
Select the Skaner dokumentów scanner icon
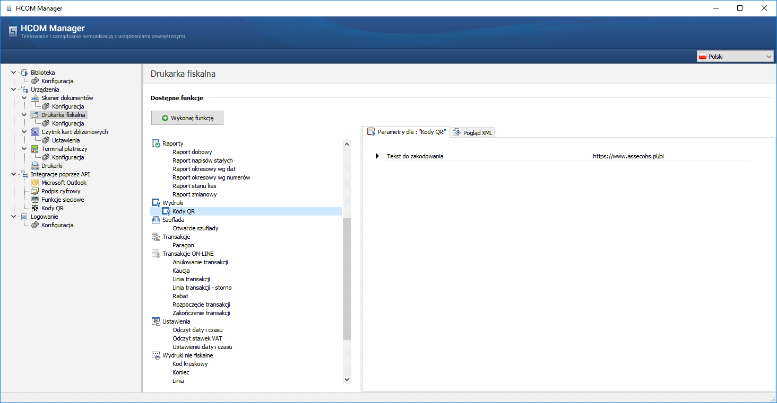click(x=35, y=98)
